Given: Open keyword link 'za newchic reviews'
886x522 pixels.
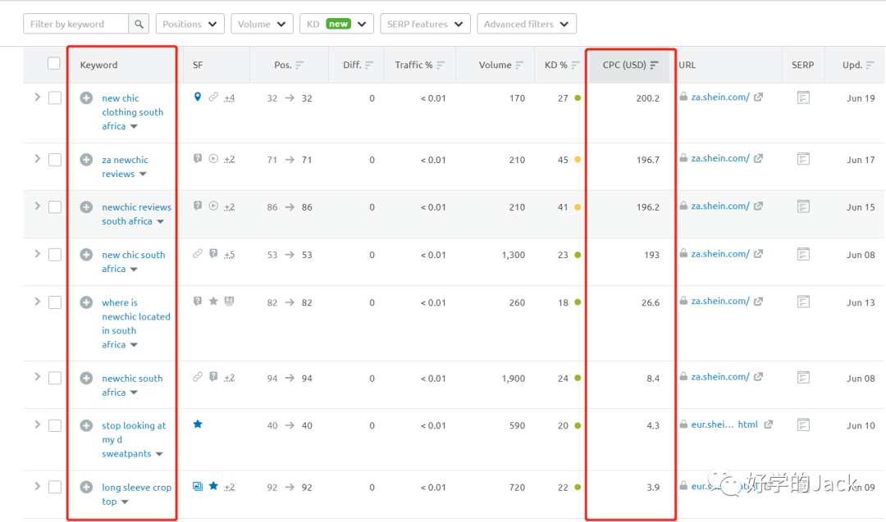Looking at the screenshot, I should pyautogui.click(x=125, y=166).
